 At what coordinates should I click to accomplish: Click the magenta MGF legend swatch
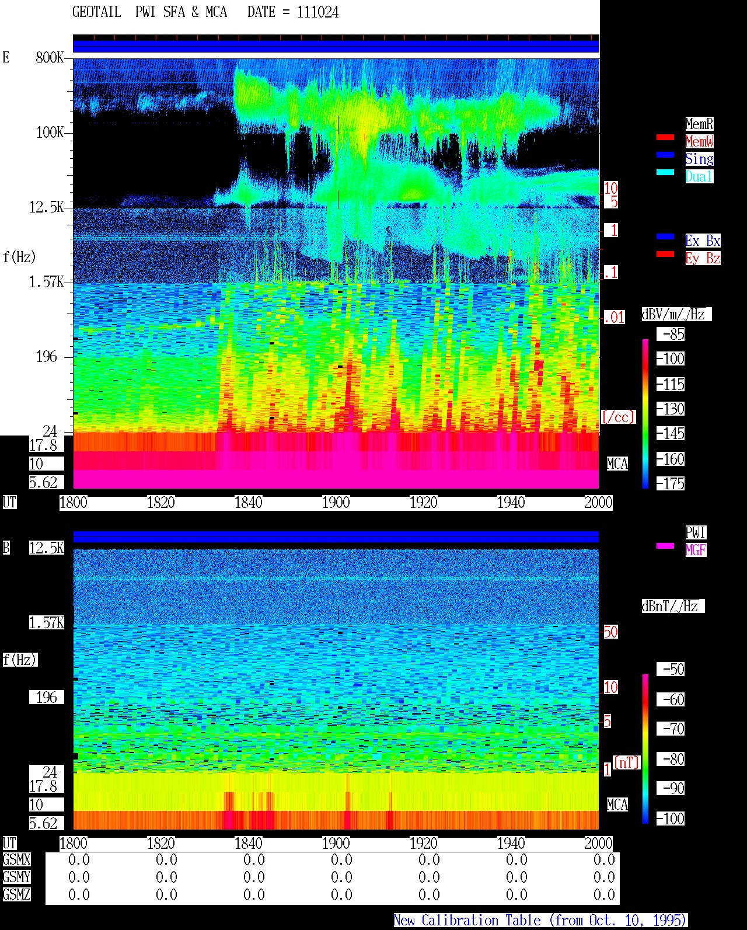[x=665, y=546]
